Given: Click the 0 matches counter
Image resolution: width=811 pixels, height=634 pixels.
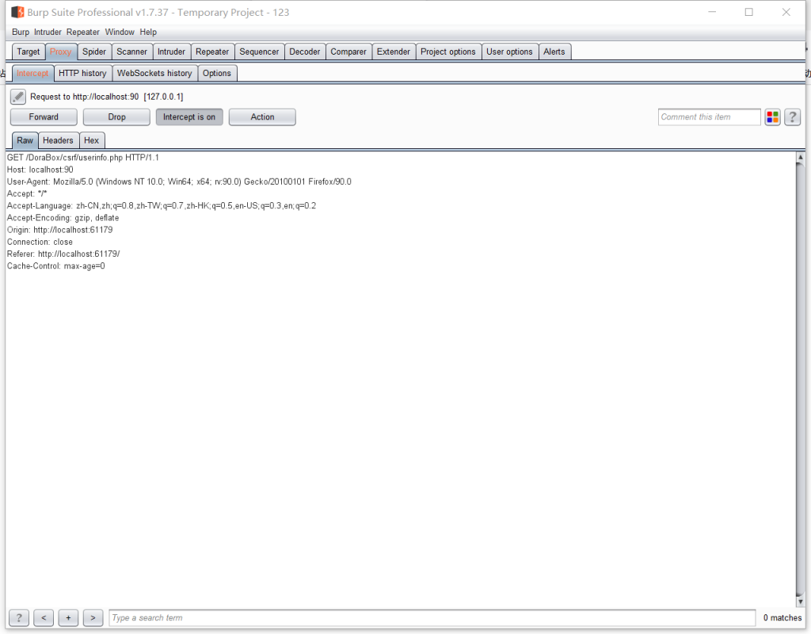Looking at the screenshot, I should (782, 617).
